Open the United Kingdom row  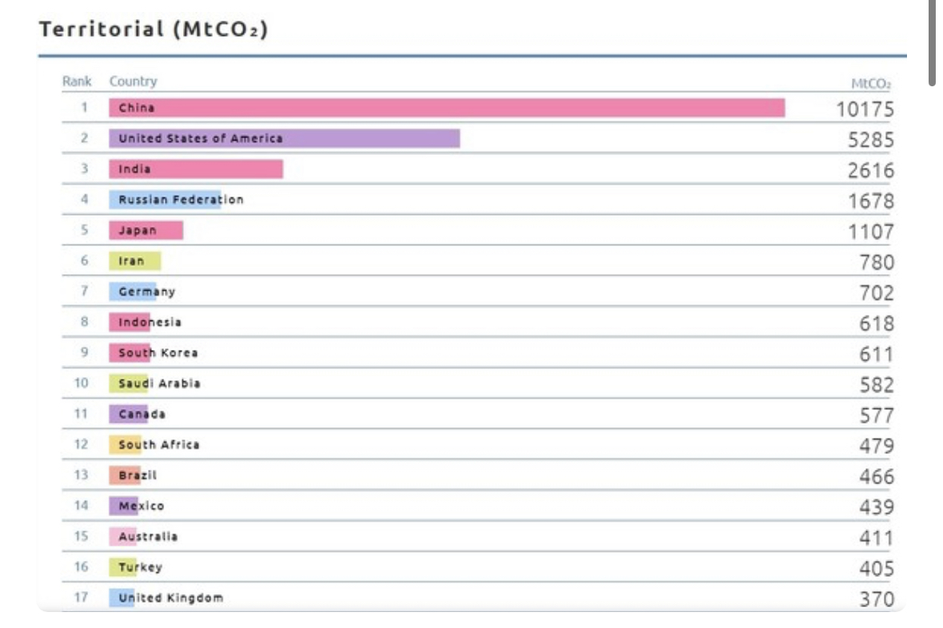click(x=478, y=598)
